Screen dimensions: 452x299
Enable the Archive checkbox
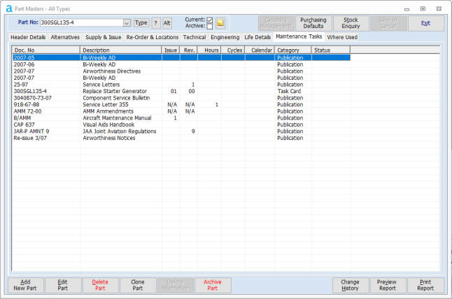point(209,27)
